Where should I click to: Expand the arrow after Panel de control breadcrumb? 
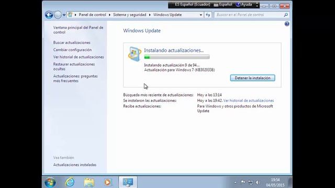109,15
